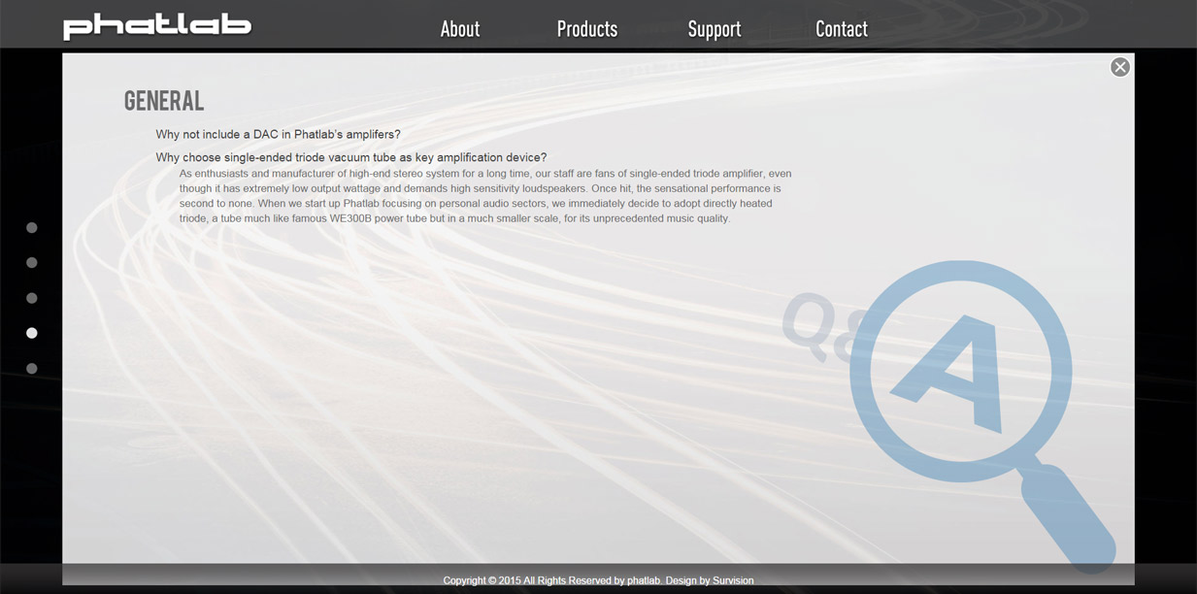The width and height of the screenshot is (1197, 594).
Task: Select the first side navigation dot
Action: (x=32, y=228)
